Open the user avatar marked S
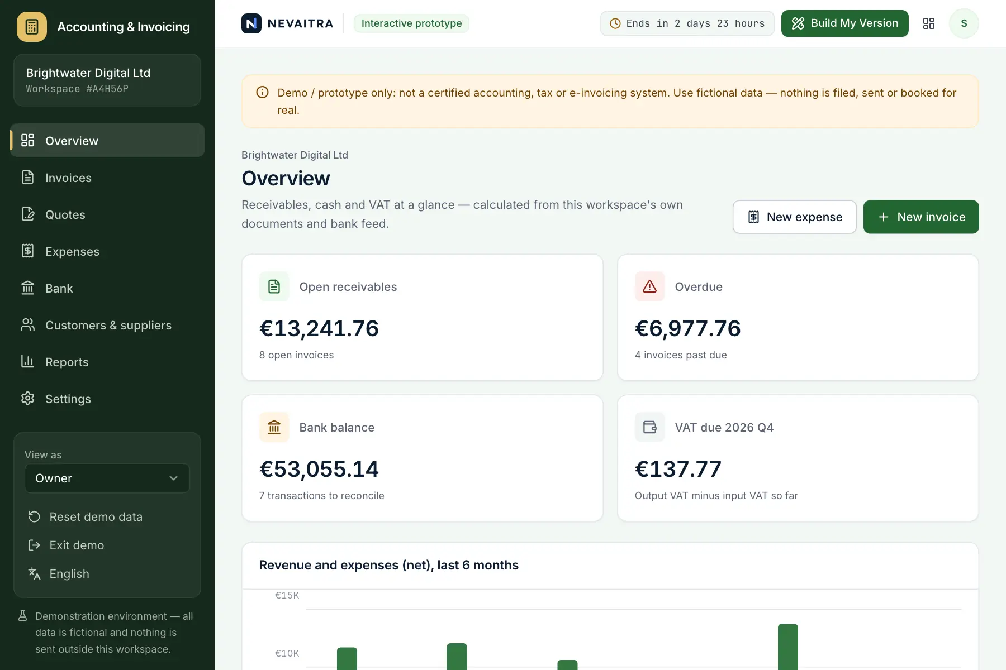The image size is (1006, 670). (964, 23)
